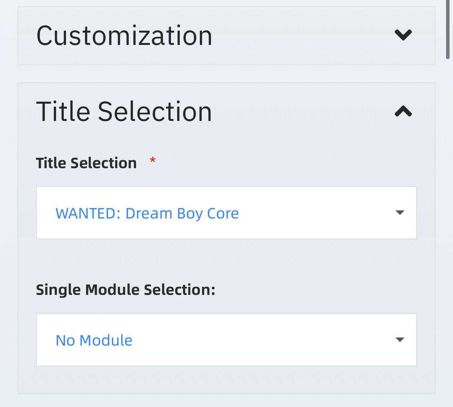Open the No Module dropdown
Image resolution: width=453 pixels, height=407 pixels.
pos(226,340)
